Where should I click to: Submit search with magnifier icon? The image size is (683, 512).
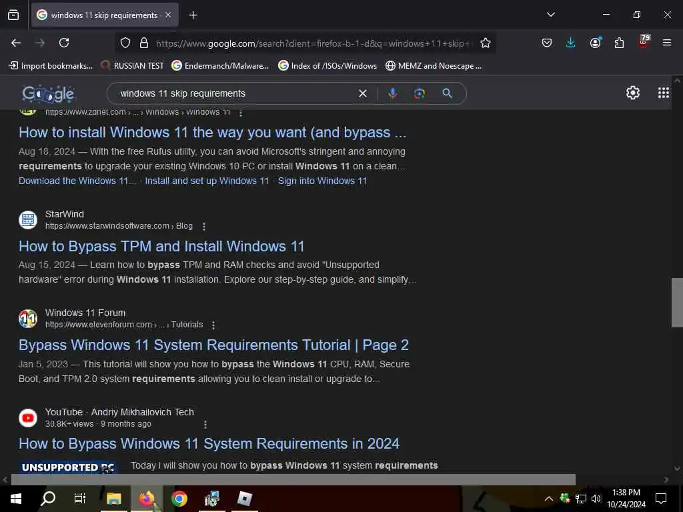[447, 93]
